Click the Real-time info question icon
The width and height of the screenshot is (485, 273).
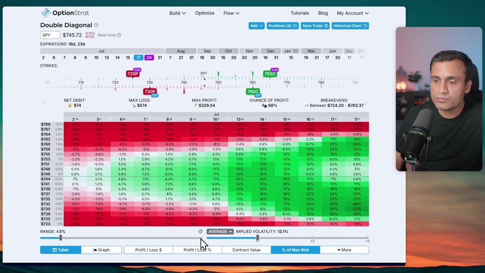click(119, 35)
